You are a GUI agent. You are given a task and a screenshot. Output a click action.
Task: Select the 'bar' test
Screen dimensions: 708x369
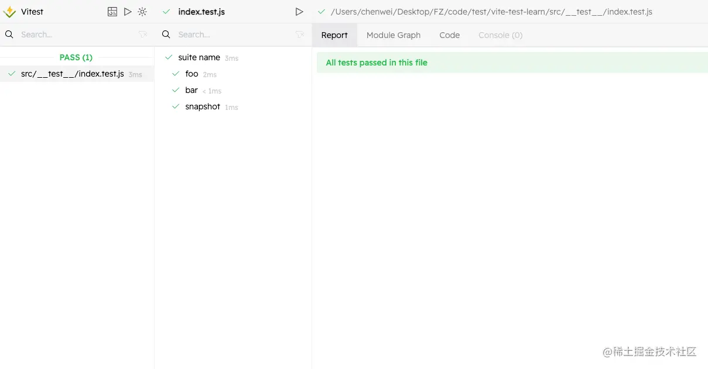point(191,90)
